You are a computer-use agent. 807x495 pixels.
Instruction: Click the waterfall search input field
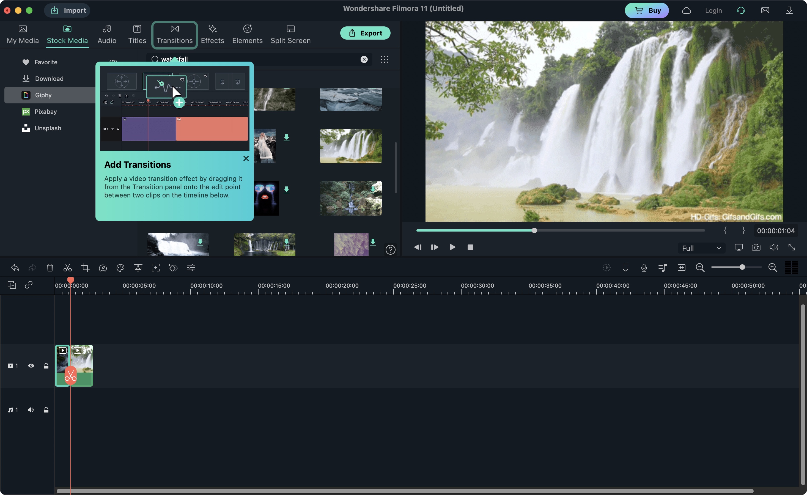pos(259,59)
